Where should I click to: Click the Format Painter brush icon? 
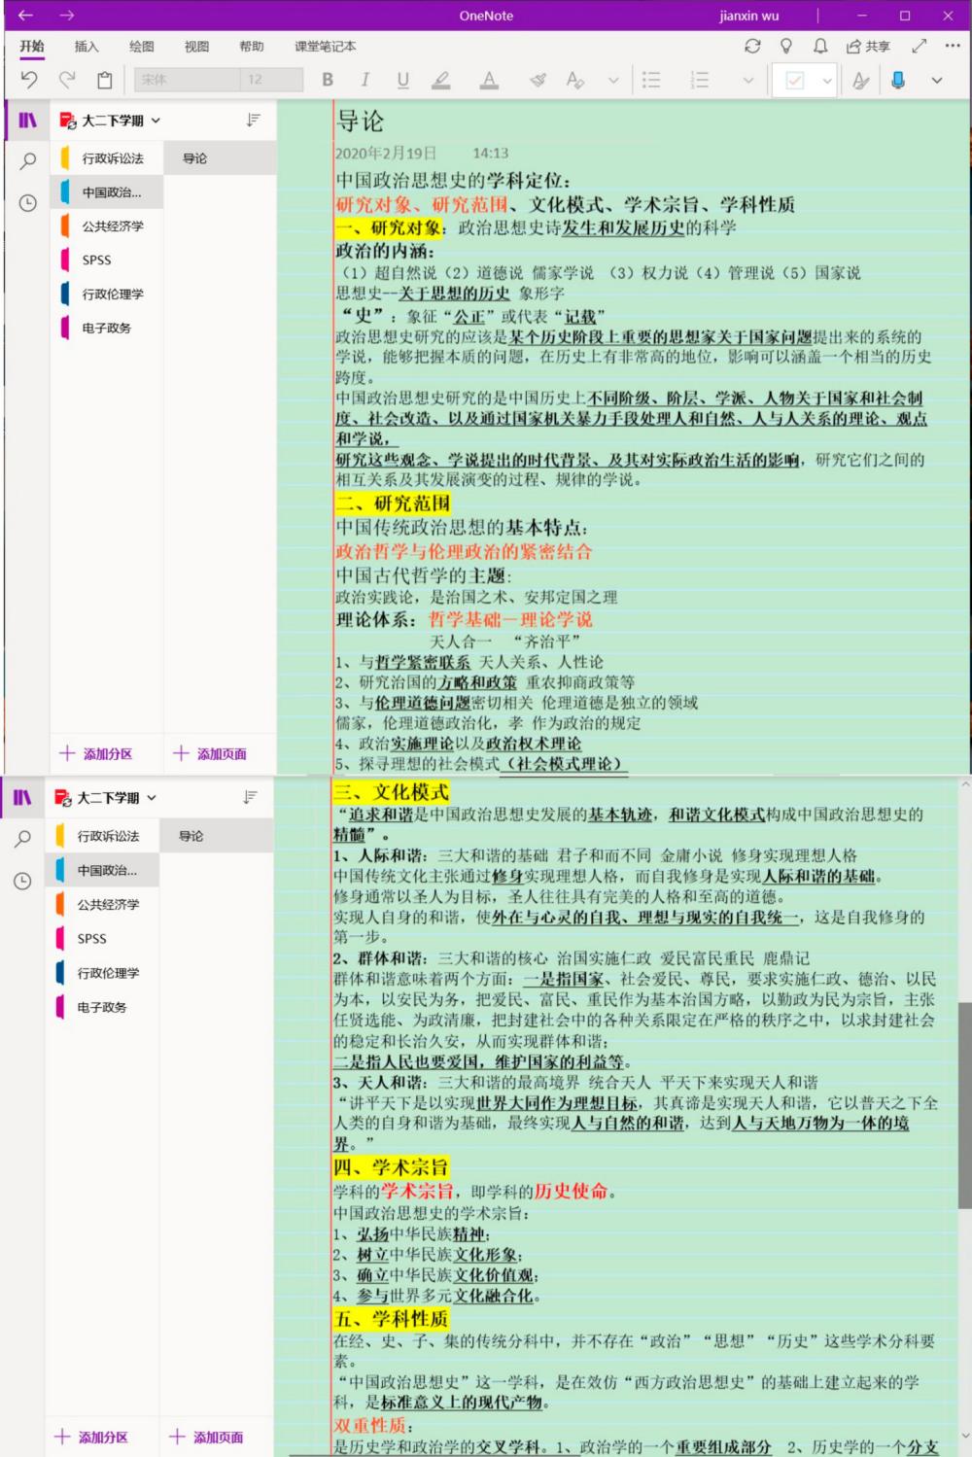538,80
